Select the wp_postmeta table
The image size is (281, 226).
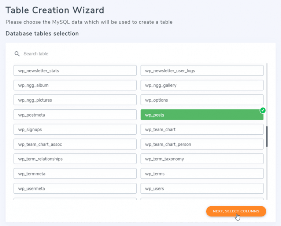point(75,115)
